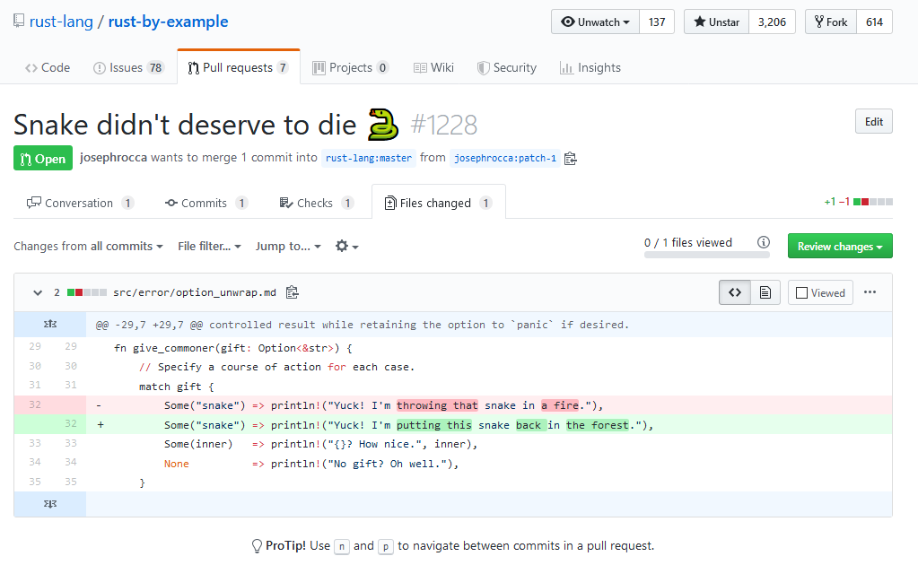Expand diff lines above line 29

(x=49, y=324)
